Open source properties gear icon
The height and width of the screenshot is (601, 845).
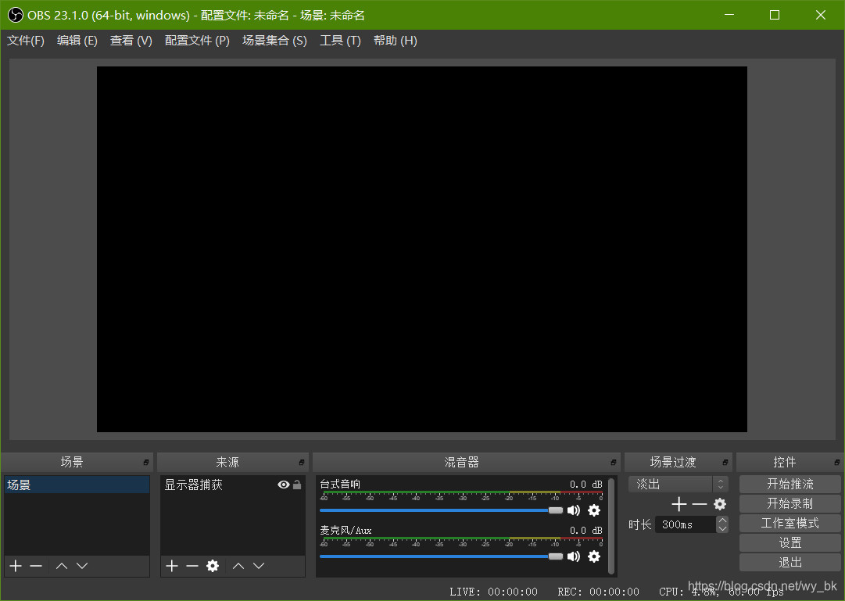click(213, 565)
